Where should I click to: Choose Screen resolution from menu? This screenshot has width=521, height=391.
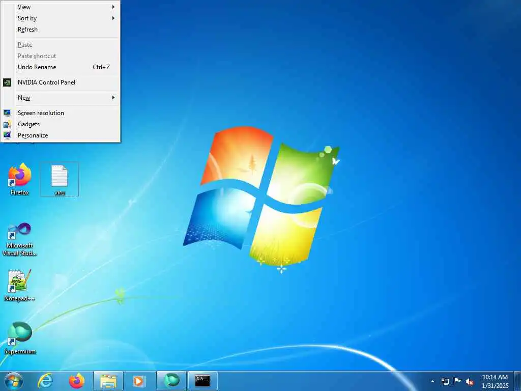60,113
